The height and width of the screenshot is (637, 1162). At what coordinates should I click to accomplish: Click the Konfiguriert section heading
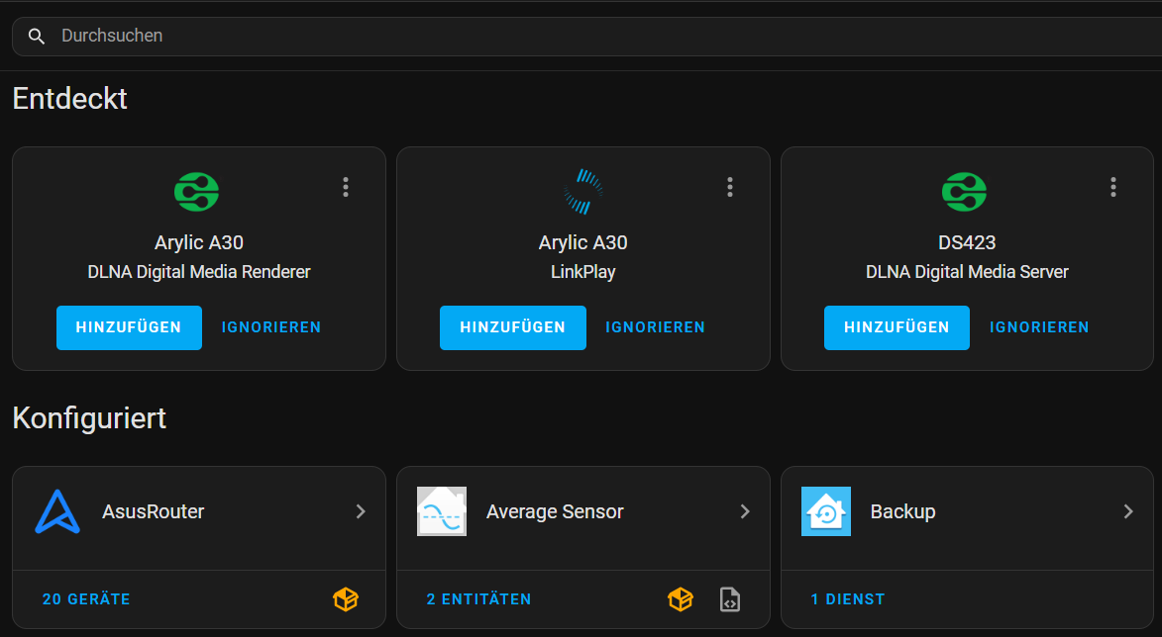pyautogui.click(x=90, y=418)
